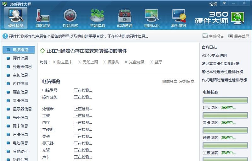The image size is (252, 161).
Task: Click the 显示器 row label in overview
Action: [x=48, y=143]
